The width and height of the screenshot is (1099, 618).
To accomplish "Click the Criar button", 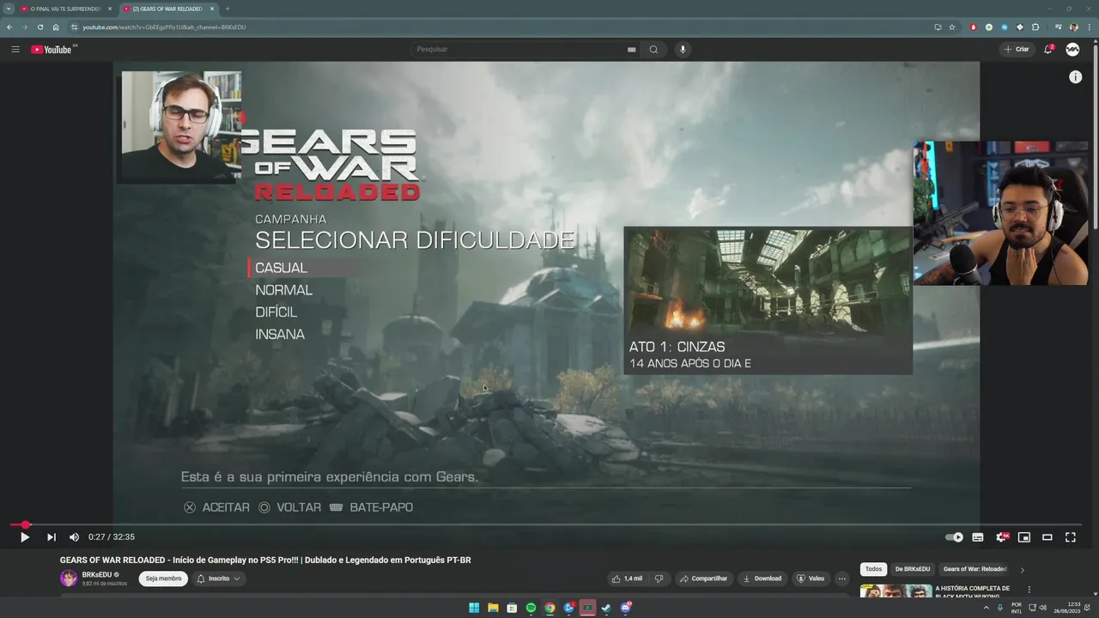I will [x=1017, y=49].
